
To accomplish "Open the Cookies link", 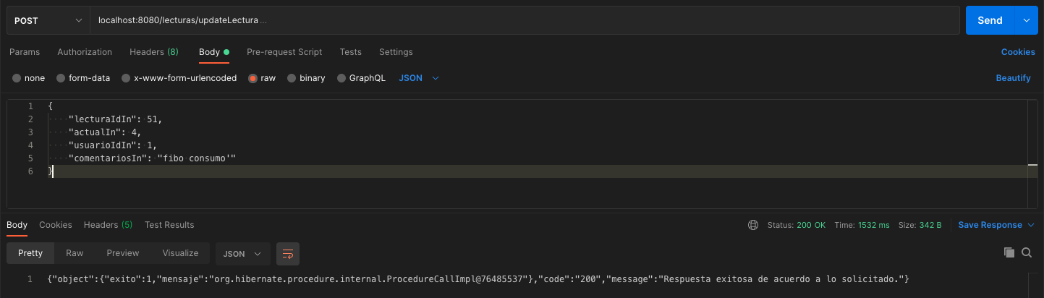I will pyautogui.click(x=1018, y=52).
